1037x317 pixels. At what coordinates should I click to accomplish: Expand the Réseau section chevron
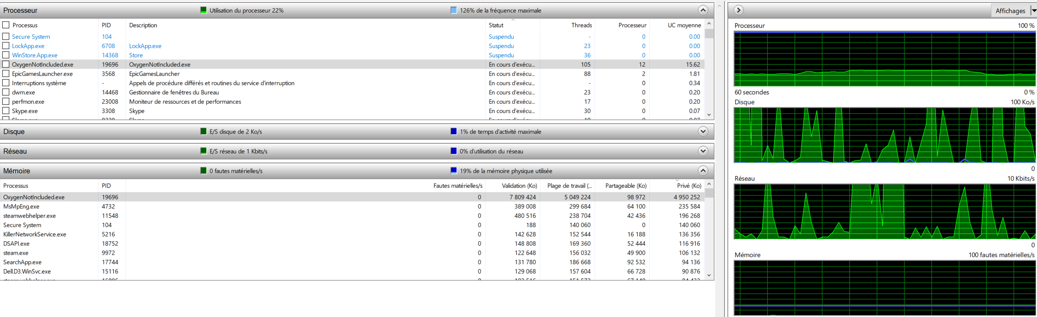[702, 151]
